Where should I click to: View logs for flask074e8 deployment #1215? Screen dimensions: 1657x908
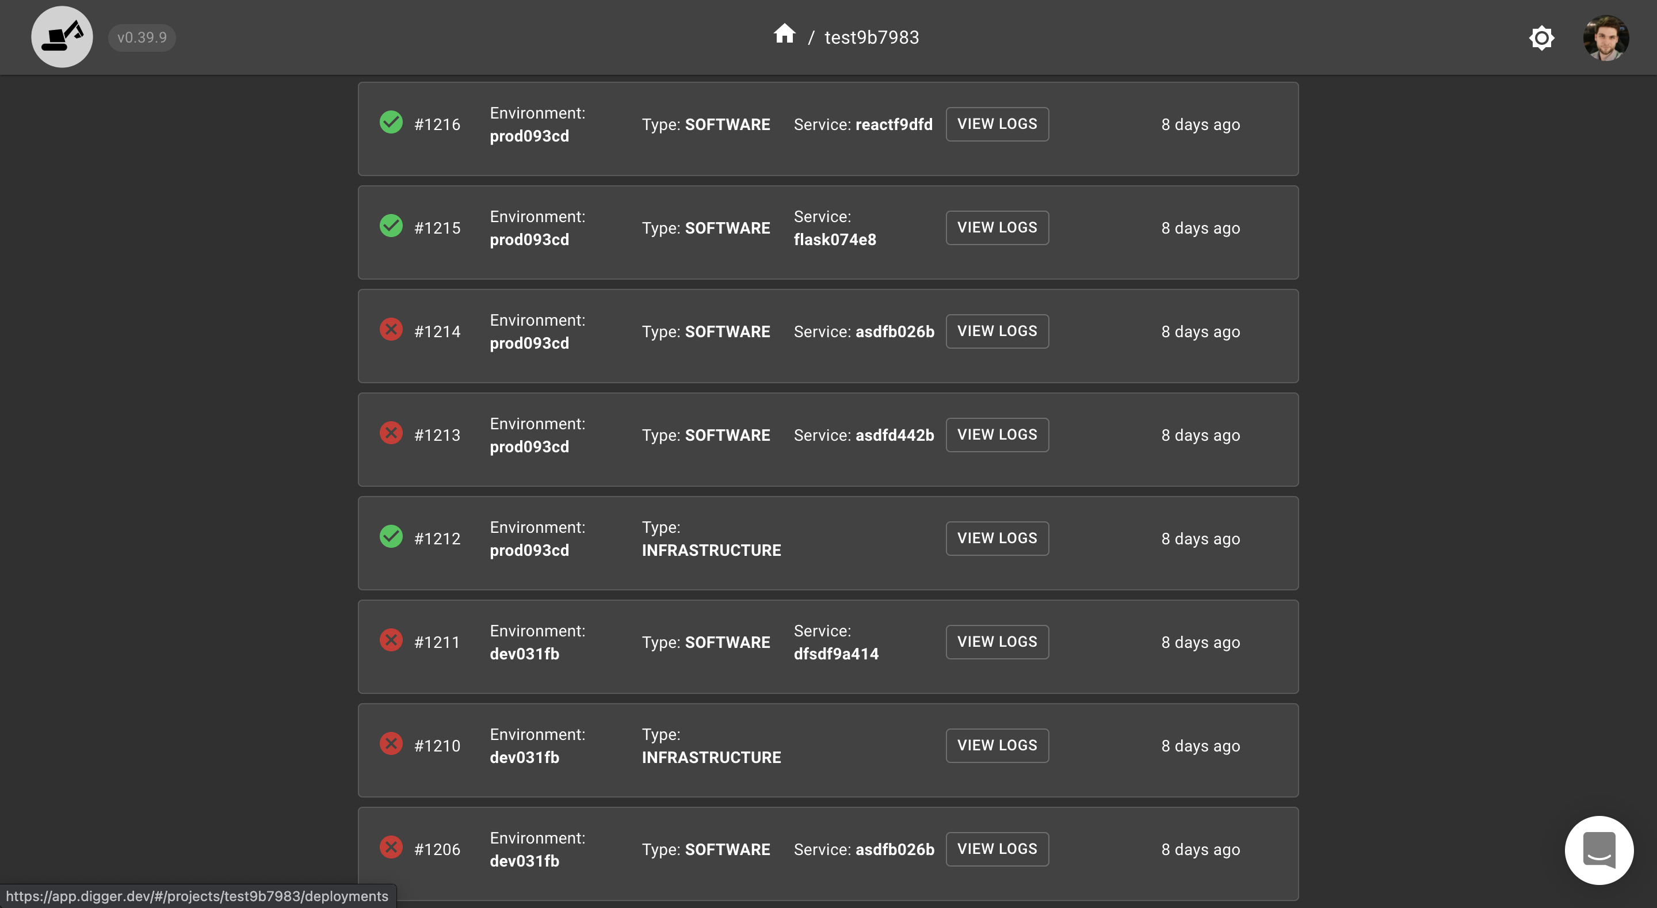997,228
